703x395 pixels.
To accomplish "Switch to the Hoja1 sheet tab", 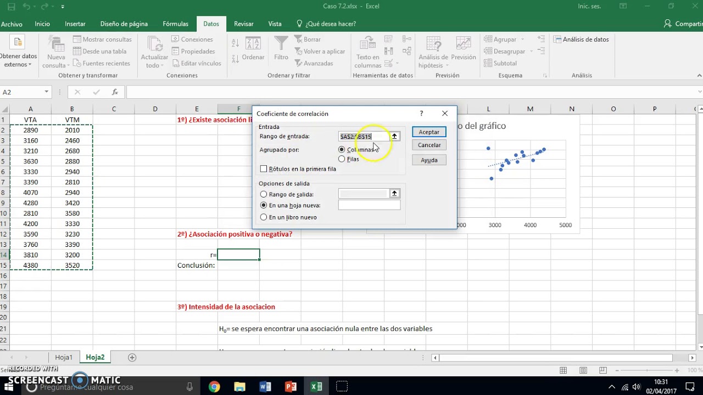I will tap(64, 357).
